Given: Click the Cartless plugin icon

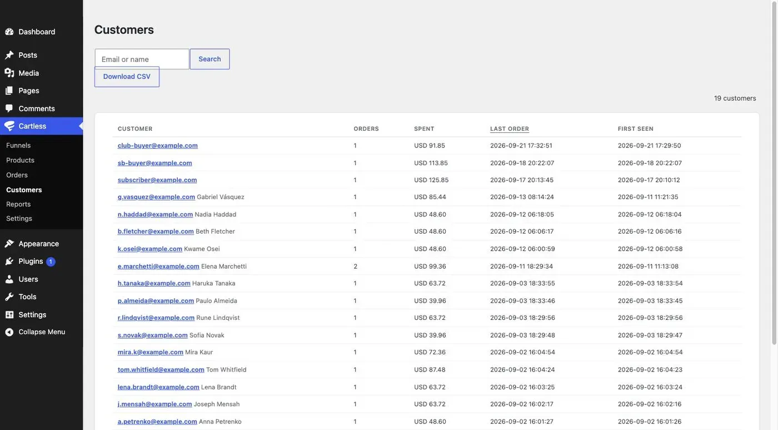Looking at the screenshot, I should pos(9,126).
